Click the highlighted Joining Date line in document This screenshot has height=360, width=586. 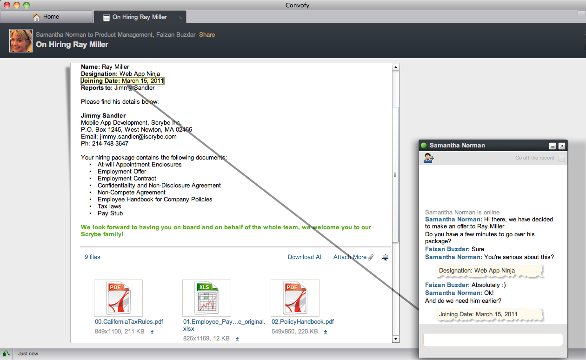point(122,81)
